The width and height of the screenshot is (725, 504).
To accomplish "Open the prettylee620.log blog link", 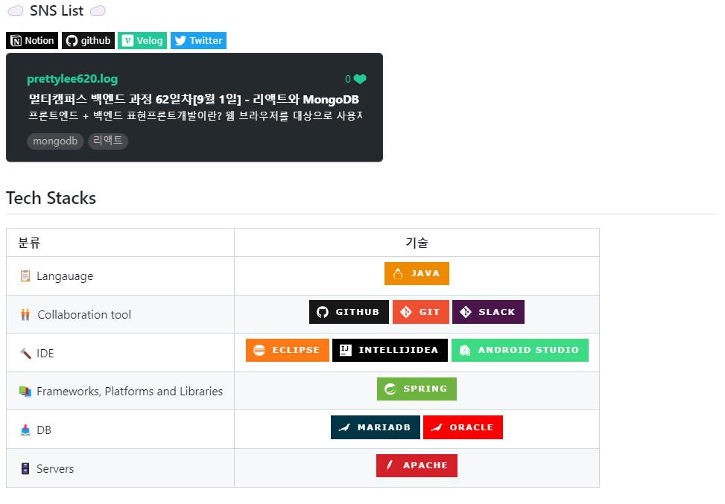I will coord(72,80).
